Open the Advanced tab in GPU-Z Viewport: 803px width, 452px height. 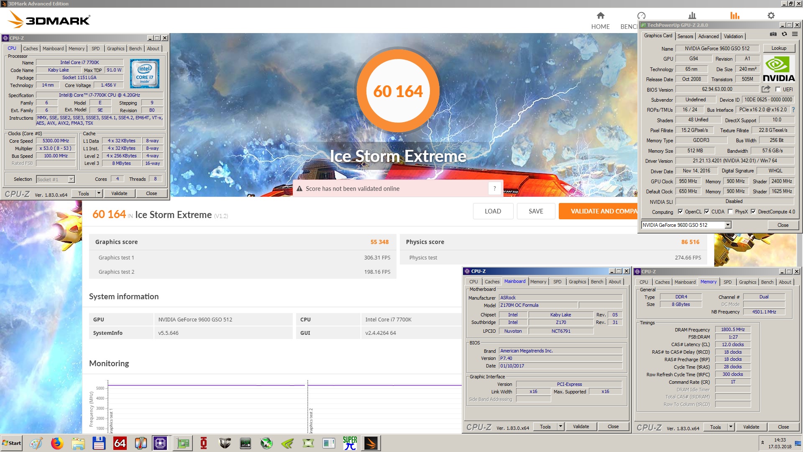tap(708, 36)
